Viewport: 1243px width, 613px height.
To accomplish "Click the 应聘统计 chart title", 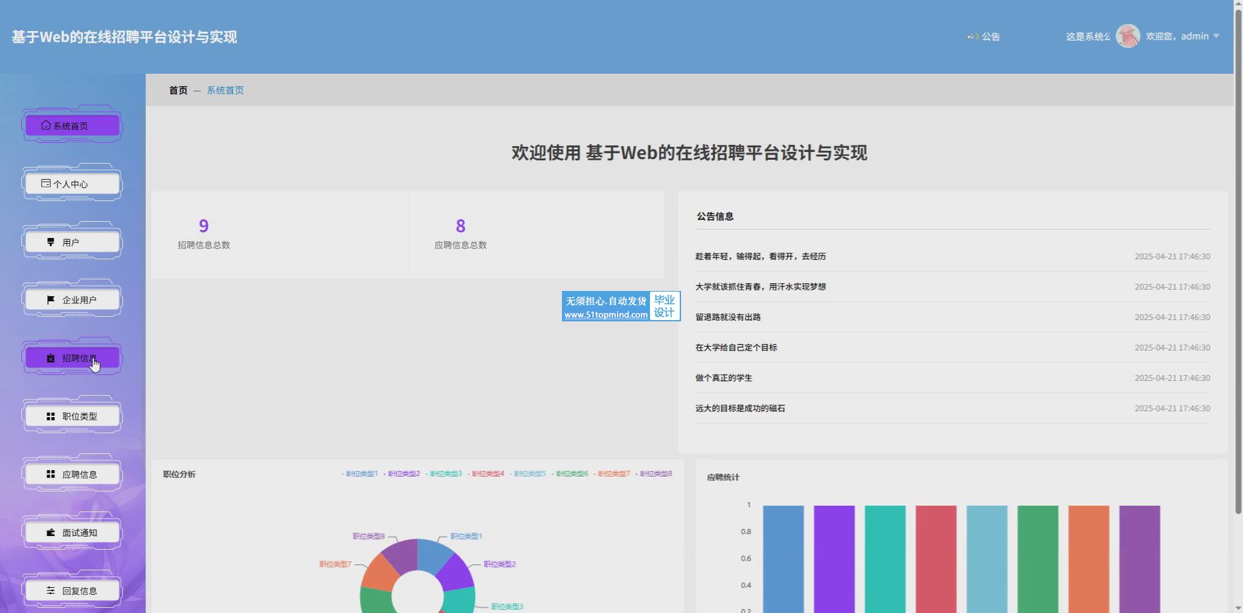I will click(x=723, y=478).
